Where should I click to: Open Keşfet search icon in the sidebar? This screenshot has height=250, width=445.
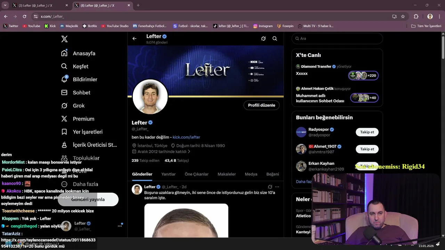coord(64,66)
